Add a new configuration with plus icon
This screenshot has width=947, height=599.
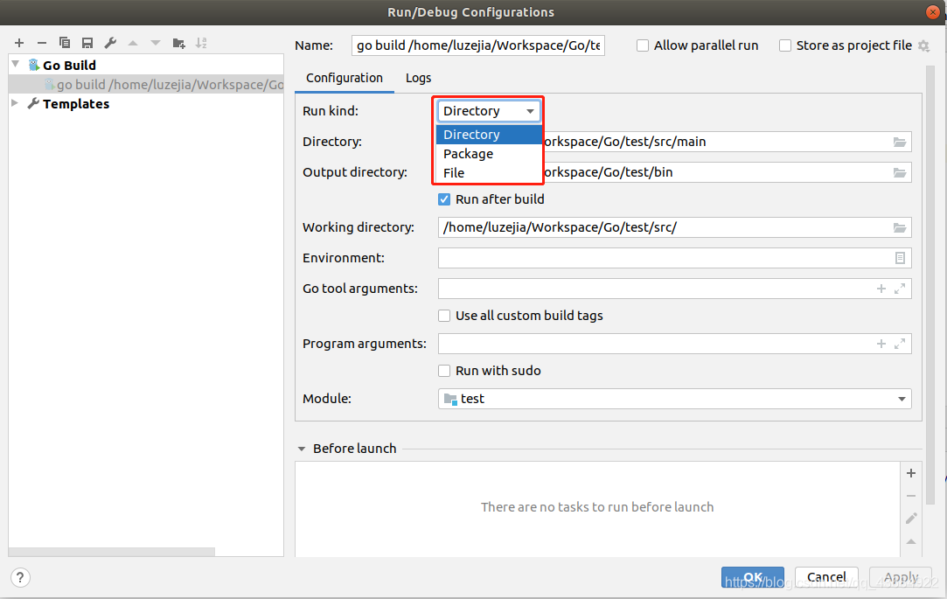coord(19,43)
